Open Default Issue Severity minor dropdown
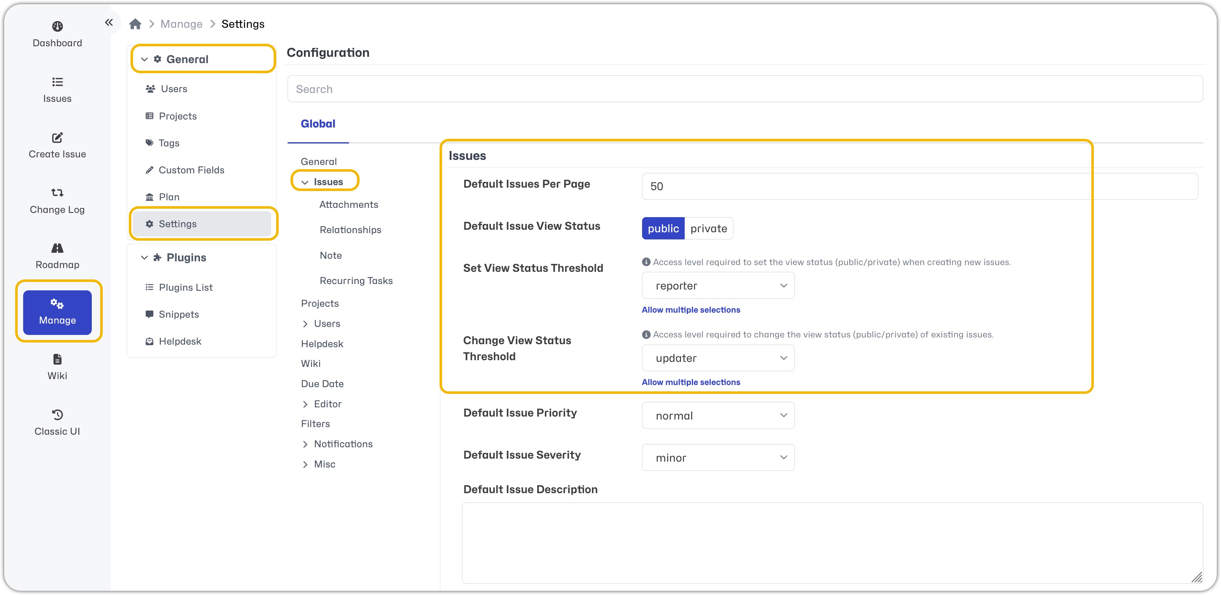This screenshot has height=595, width=1221. point(717,458)
